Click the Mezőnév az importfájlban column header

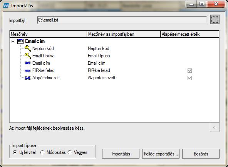click(x=124, y=34)
